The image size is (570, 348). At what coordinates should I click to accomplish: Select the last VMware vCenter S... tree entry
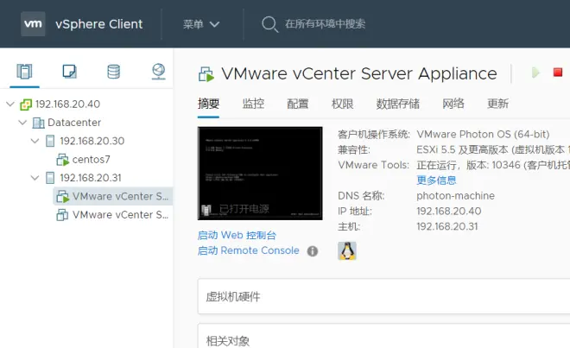point(120,215)
